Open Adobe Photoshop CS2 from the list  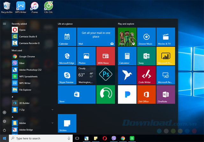tap(33, 70)
